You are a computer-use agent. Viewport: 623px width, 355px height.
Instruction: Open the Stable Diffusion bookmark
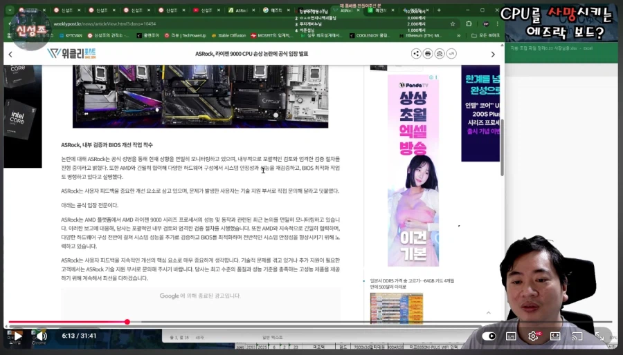click(228, 36)
